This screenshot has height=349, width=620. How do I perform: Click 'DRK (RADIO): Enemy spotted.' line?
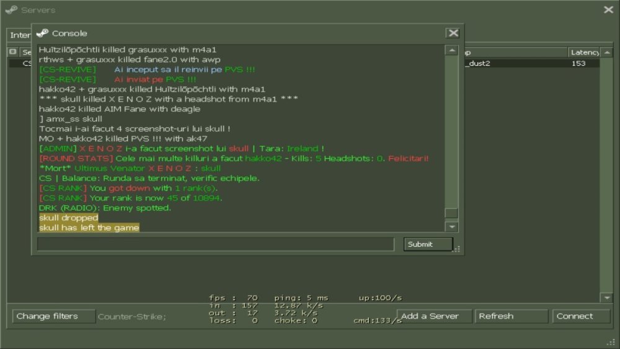(x=105, y=208)
